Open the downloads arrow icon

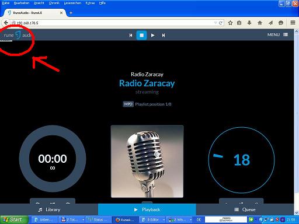pyautogui.click(x=249, y=23)
